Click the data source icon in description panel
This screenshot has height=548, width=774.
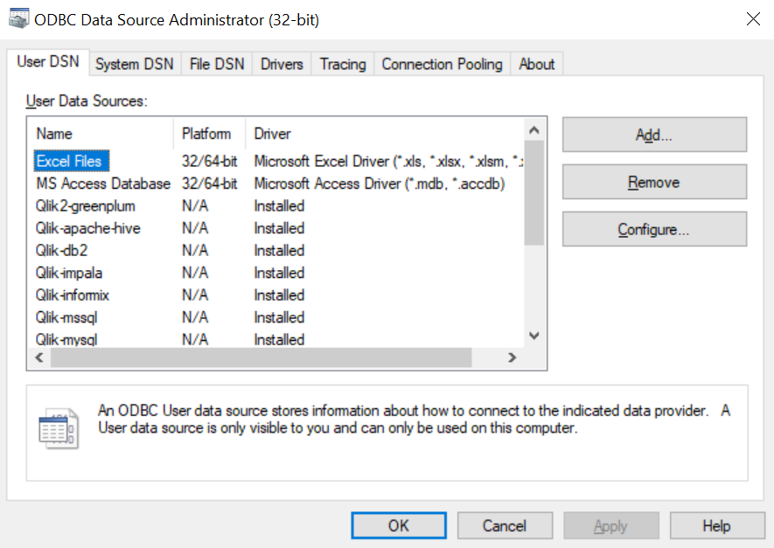[59, 428]
